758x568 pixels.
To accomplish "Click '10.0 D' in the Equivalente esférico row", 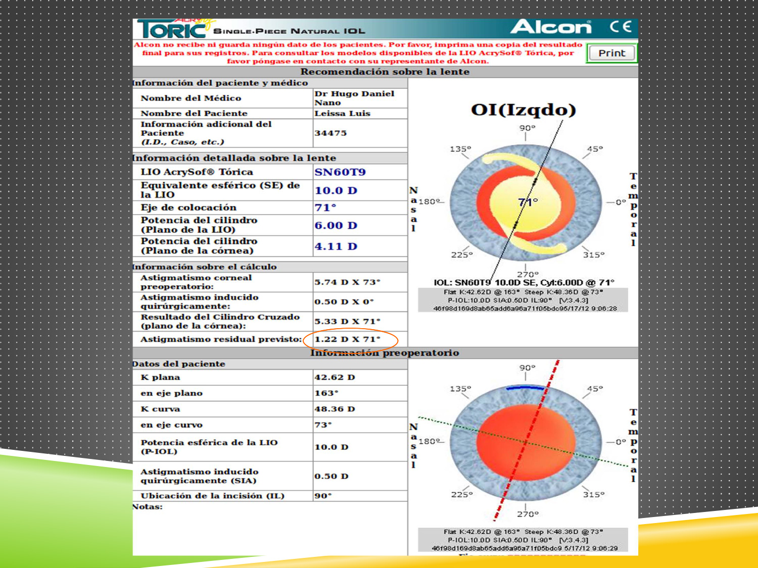I will pyautogui.click(x=336, y=191).
